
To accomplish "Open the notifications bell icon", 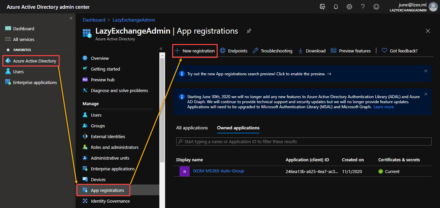I will tap(336, 7).
